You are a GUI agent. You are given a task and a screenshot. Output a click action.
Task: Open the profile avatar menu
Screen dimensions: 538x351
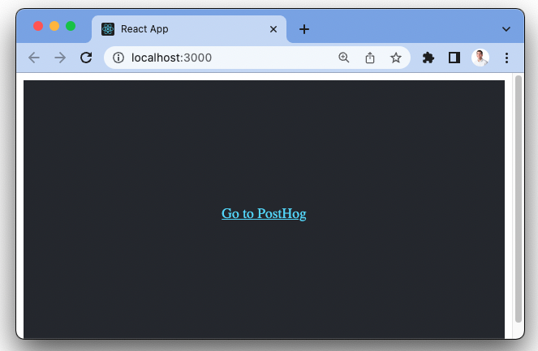pos(480,58)
